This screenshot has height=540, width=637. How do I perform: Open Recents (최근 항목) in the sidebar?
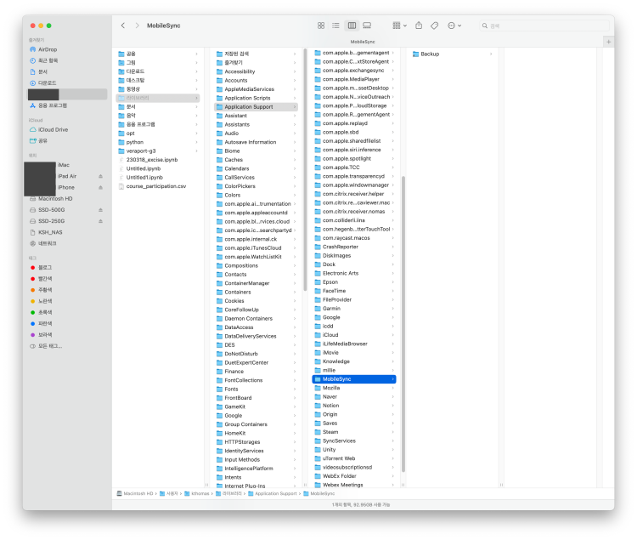coord(48,60)
